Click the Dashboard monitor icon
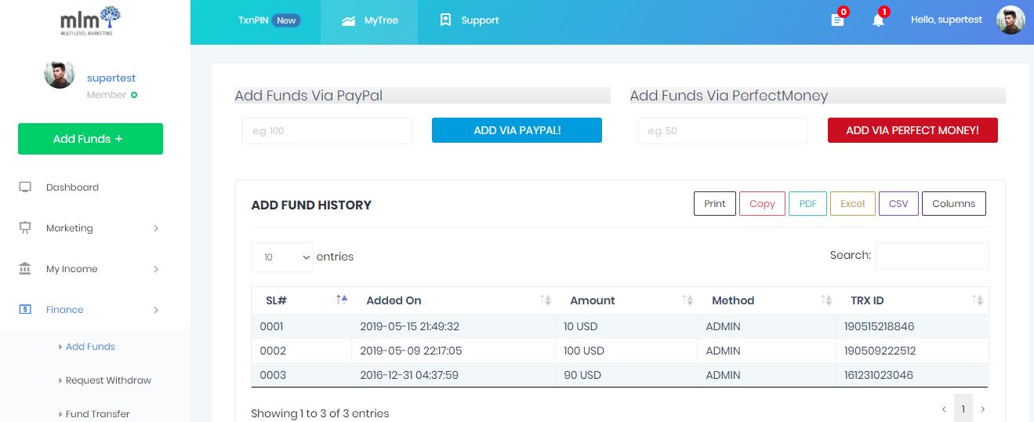This screenshot has width=1034, height=422. pyautogui.click(x=25, y=187)
